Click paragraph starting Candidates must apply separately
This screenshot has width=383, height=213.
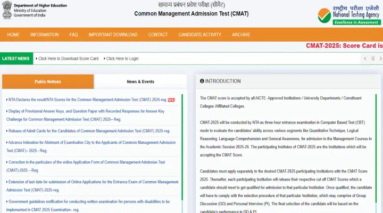tap(286, 192)
